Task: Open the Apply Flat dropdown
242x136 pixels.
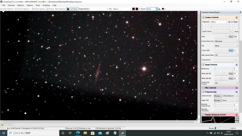Action: click(230, 100)
